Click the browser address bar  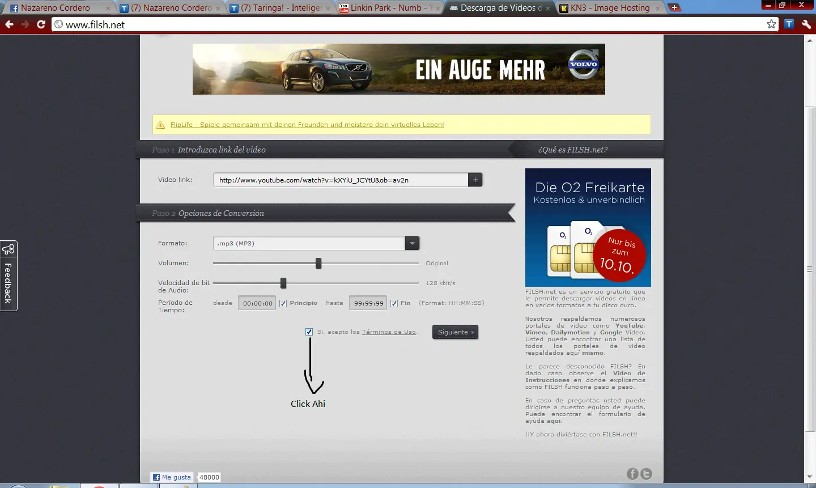click(x=414, y=24)
